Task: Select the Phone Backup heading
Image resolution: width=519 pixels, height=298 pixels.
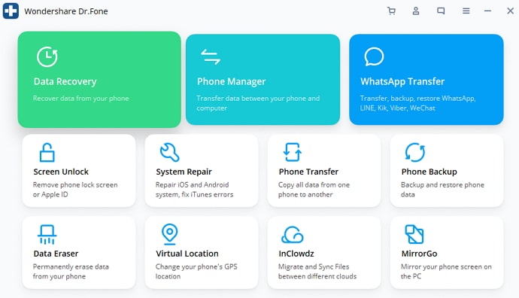Action: pyautogui.click(x=429, y=172)
